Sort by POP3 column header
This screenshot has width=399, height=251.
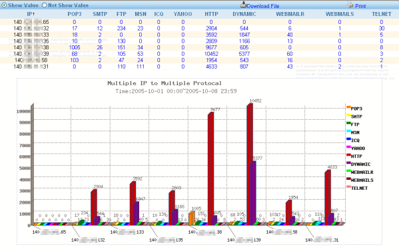click(75, 14)
